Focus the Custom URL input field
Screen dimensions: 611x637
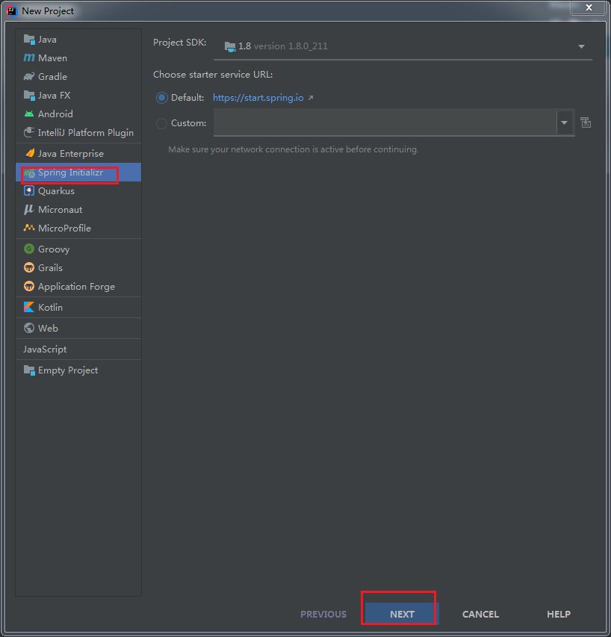coord(385,122)
